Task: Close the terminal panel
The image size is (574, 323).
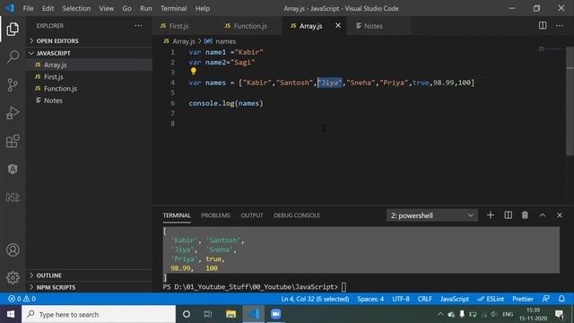Action: coord(560,215)
